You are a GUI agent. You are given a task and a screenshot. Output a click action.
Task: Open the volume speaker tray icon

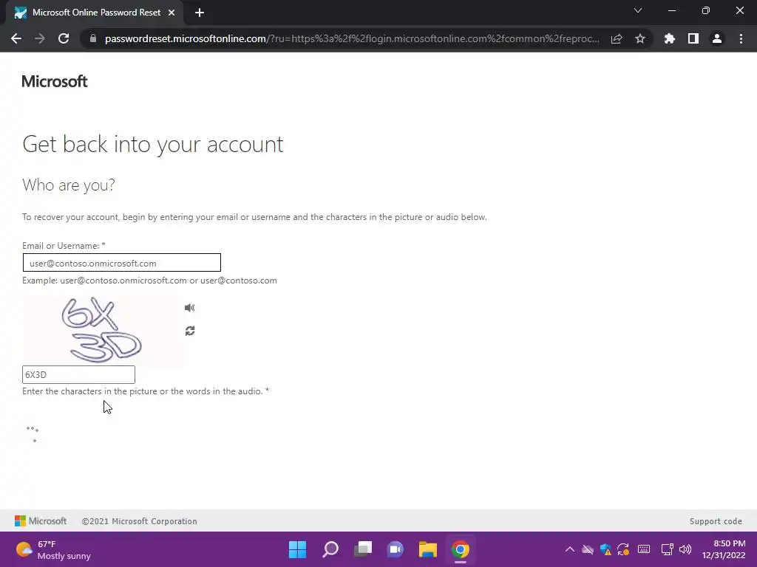tap(685, 549)
